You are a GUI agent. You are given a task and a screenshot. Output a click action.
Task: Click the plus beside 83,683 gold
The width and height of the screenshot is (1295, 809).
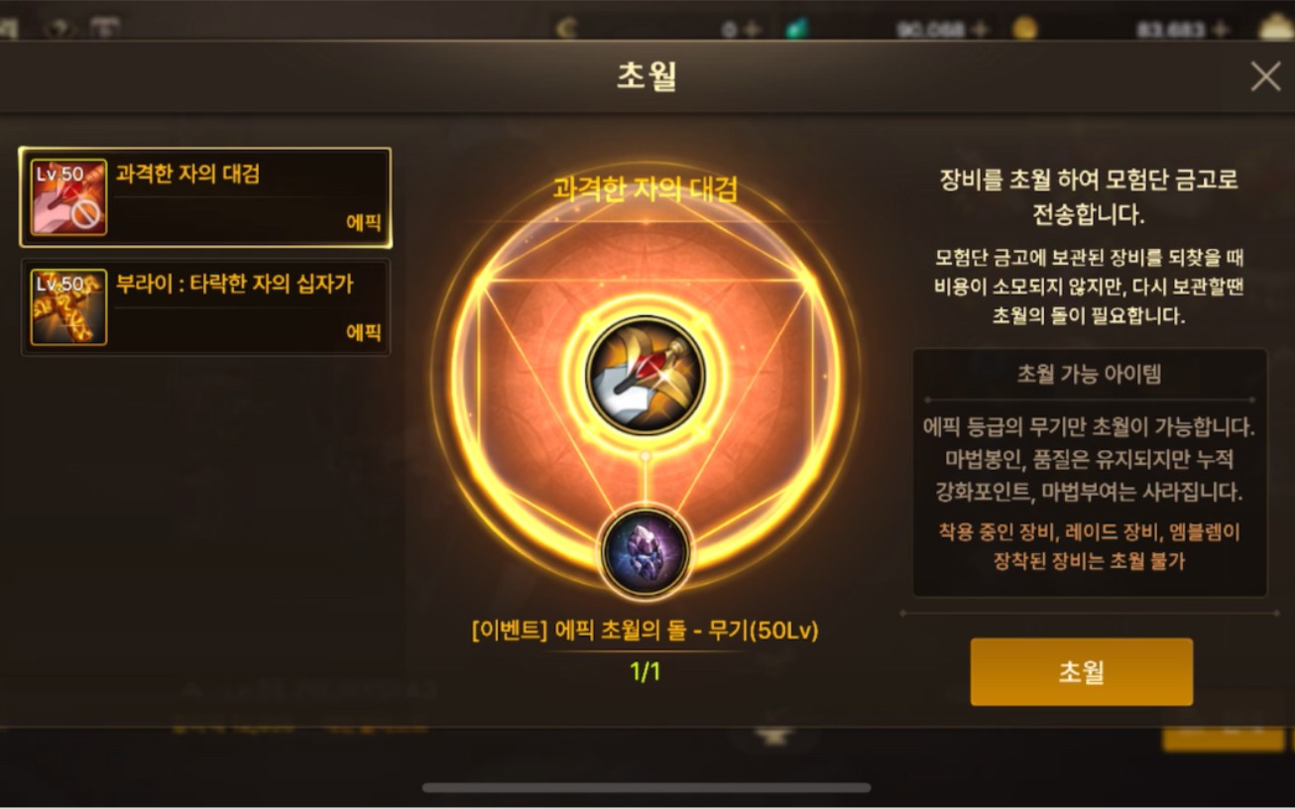(1220, 29)
